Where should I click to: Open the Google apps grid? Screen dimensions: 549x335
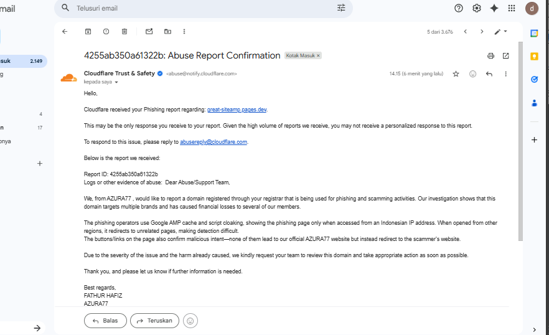(x=512, y=8)
